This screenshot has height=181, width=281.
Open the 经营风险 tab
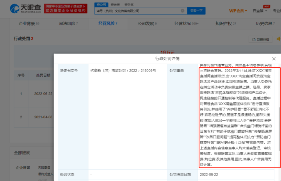[108, 24]
